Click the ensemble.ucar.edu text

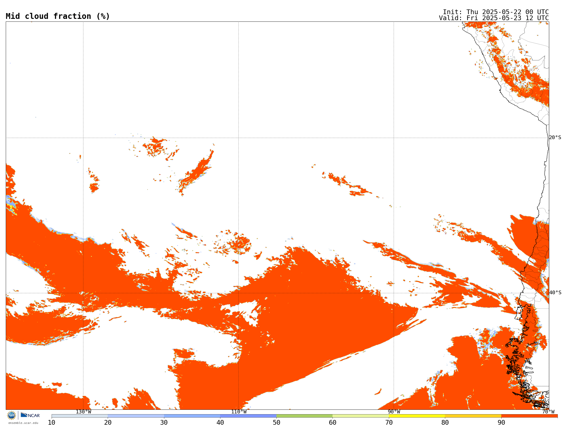23,423
